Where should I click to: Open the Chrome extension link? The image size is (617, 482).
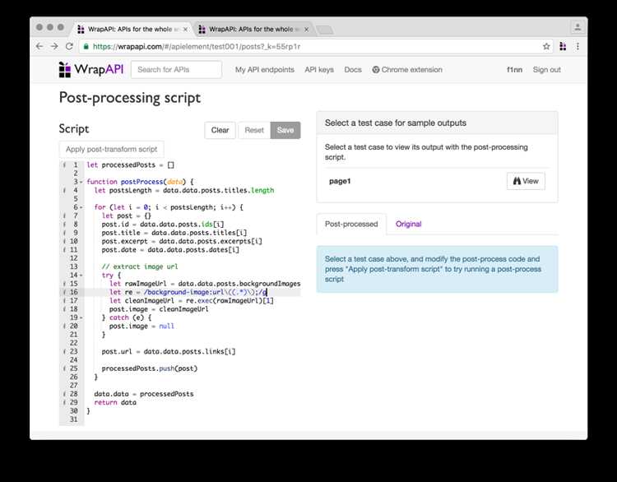pyautogui.click(x=407, y=70)
